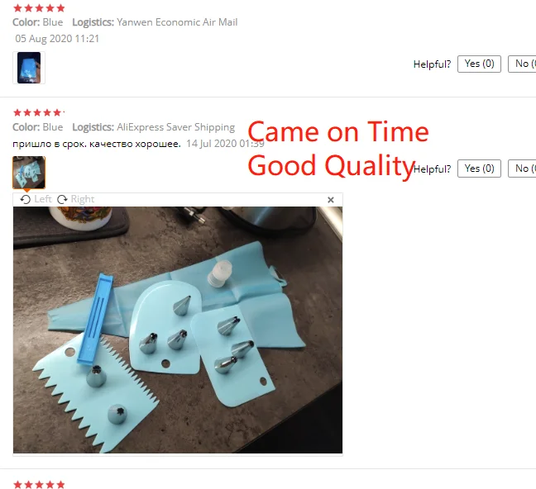The width and height of the screenshot is (536, 489).
Task: Click the star rating of AliExpress Saver review
Action: click(38, 112)
